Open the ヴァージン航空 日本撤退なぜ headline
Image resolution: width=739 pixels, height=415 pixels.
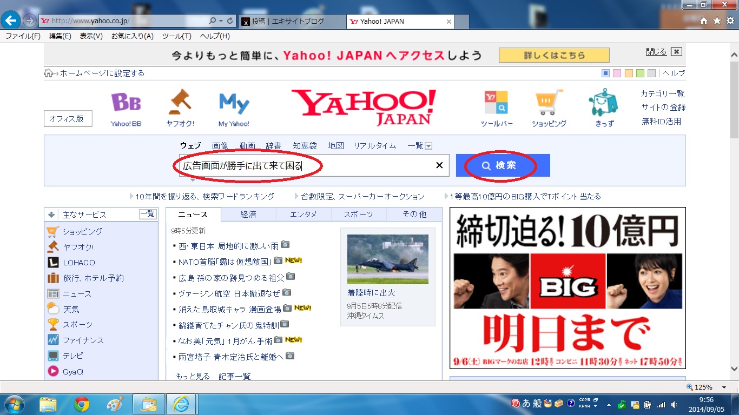[229, 293]
